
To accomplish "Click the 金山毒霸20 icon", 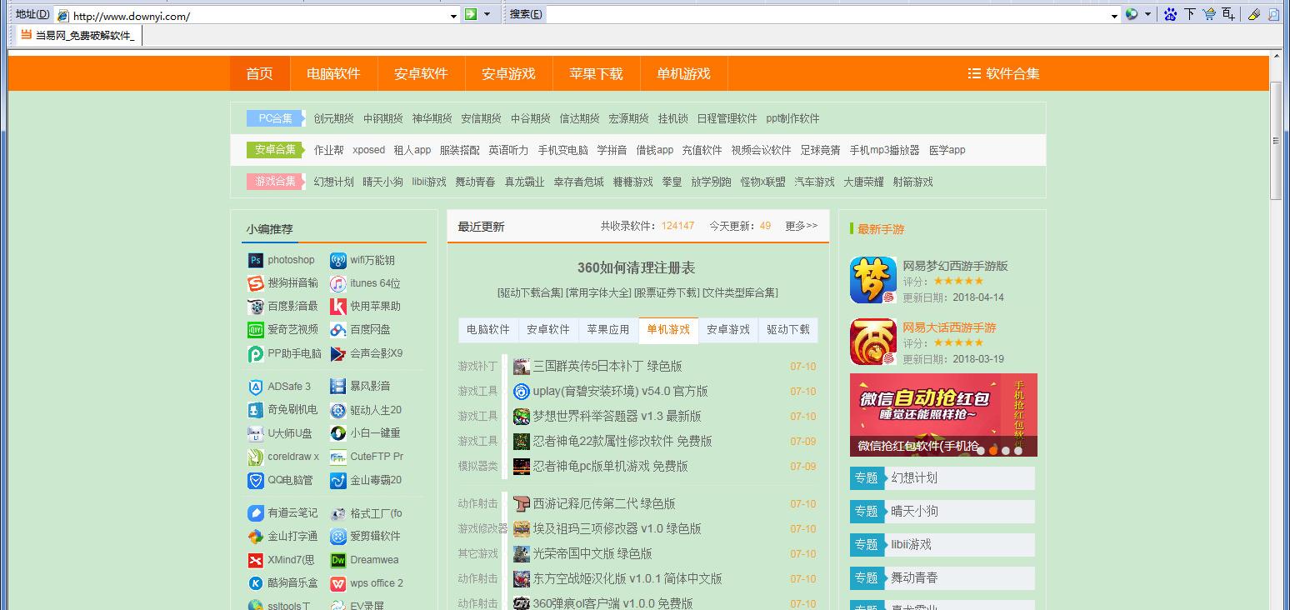I will click(x=337, y=481).
